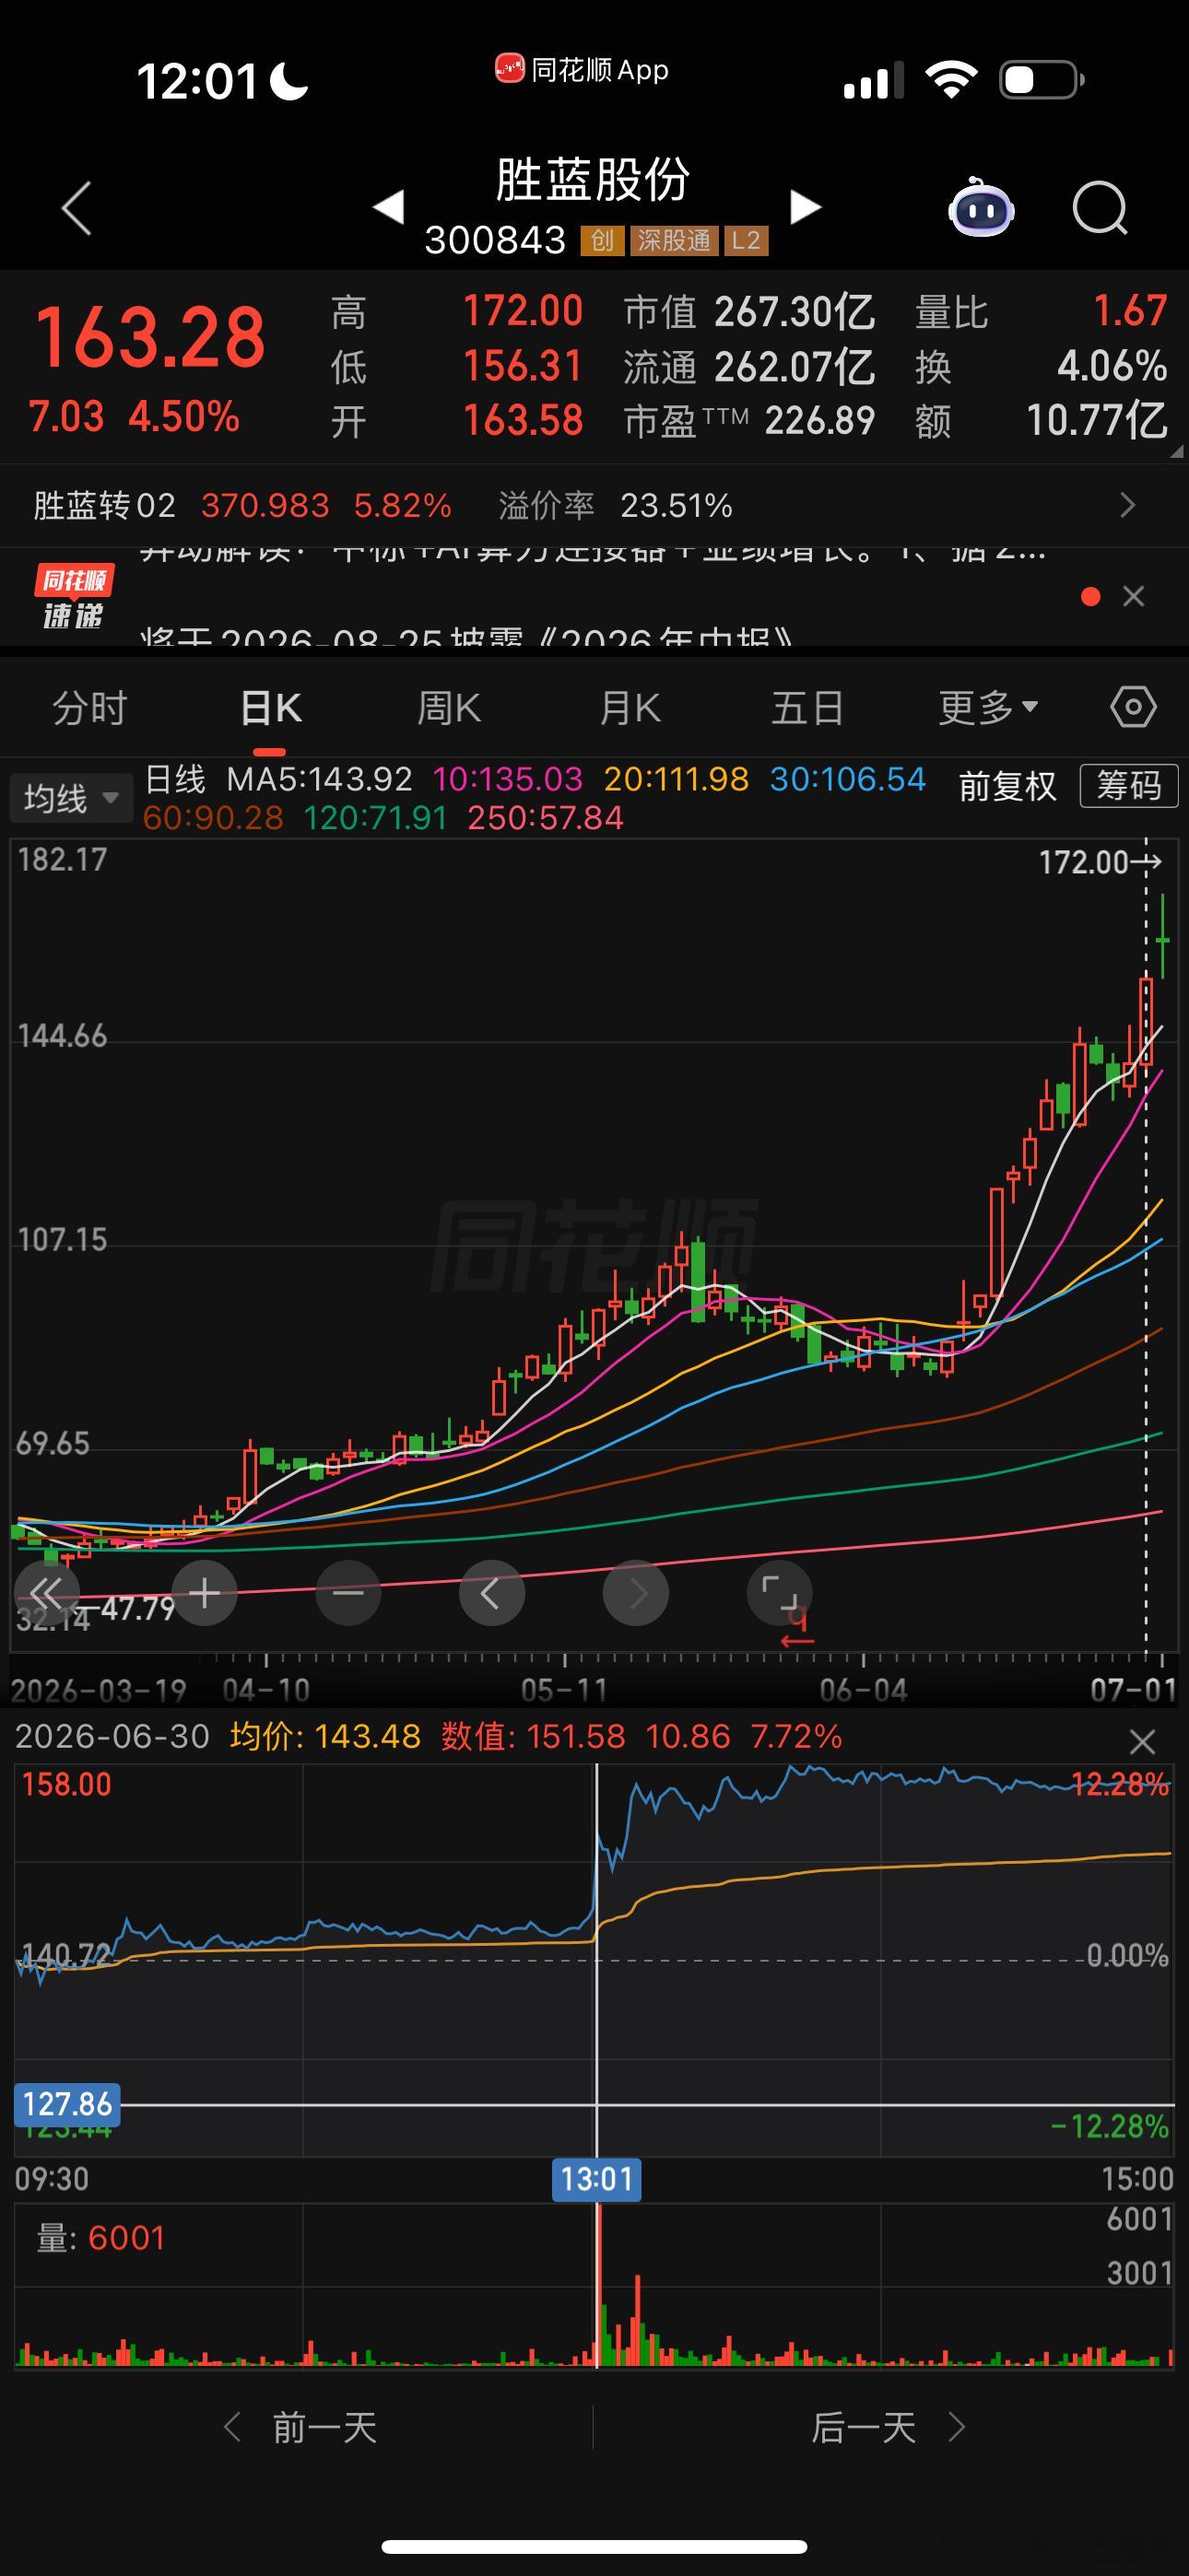Tap the current price 163.28

tap(150, 337)
